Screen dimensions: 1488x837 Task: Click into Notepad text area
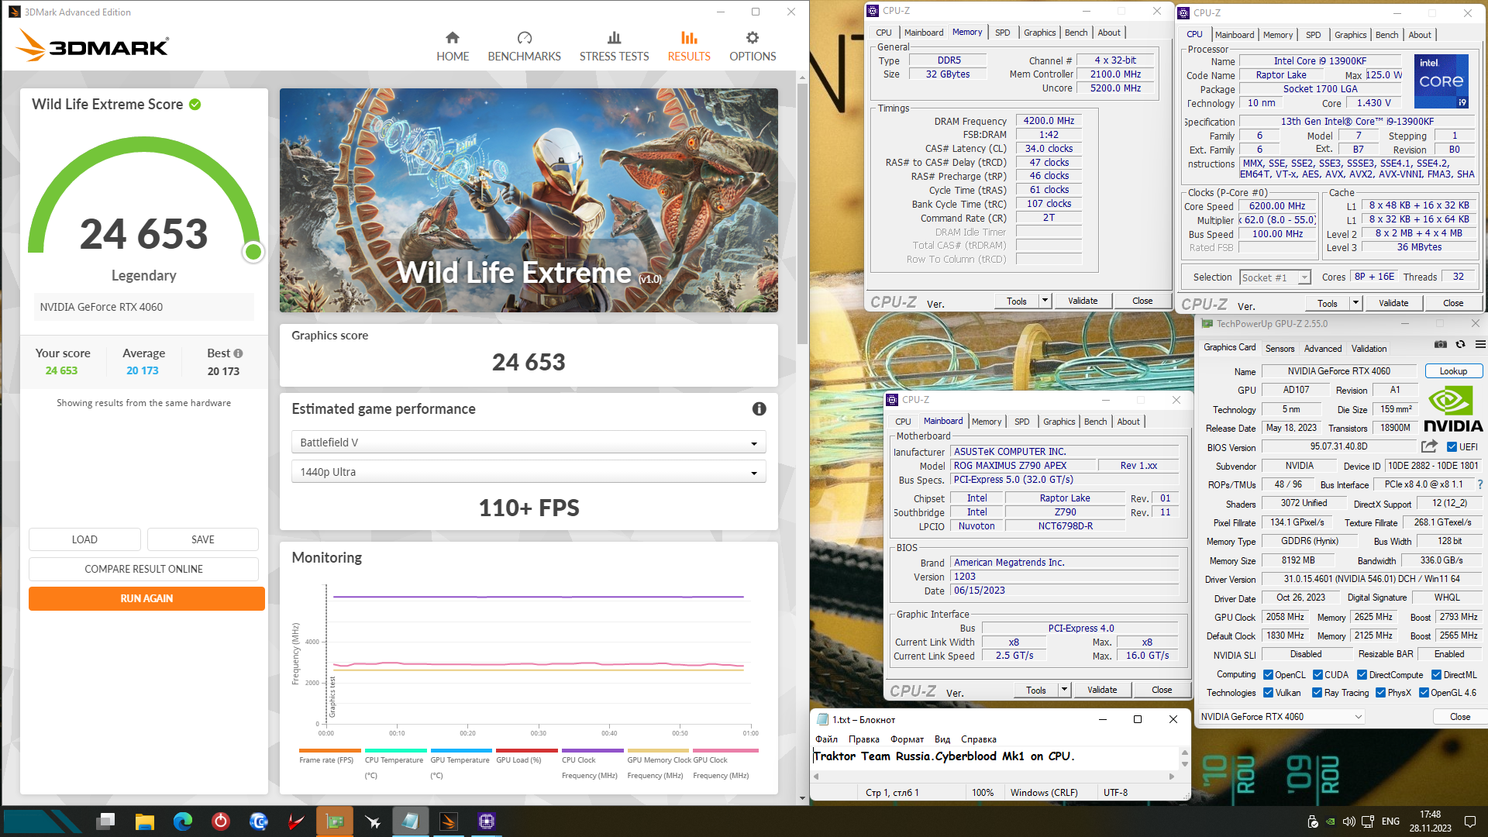[995, 757]
